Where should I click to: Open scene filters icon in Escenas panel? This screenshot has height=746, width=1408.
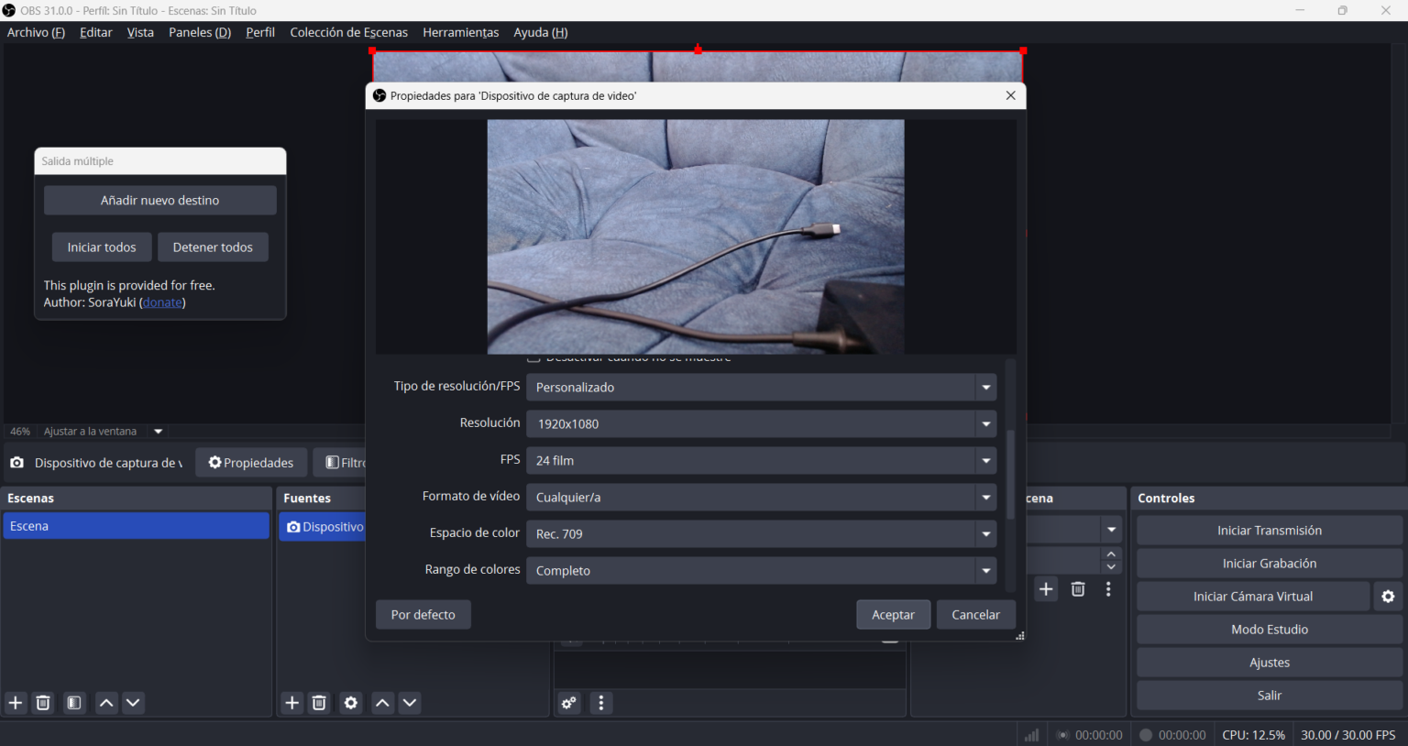[74, 703]
